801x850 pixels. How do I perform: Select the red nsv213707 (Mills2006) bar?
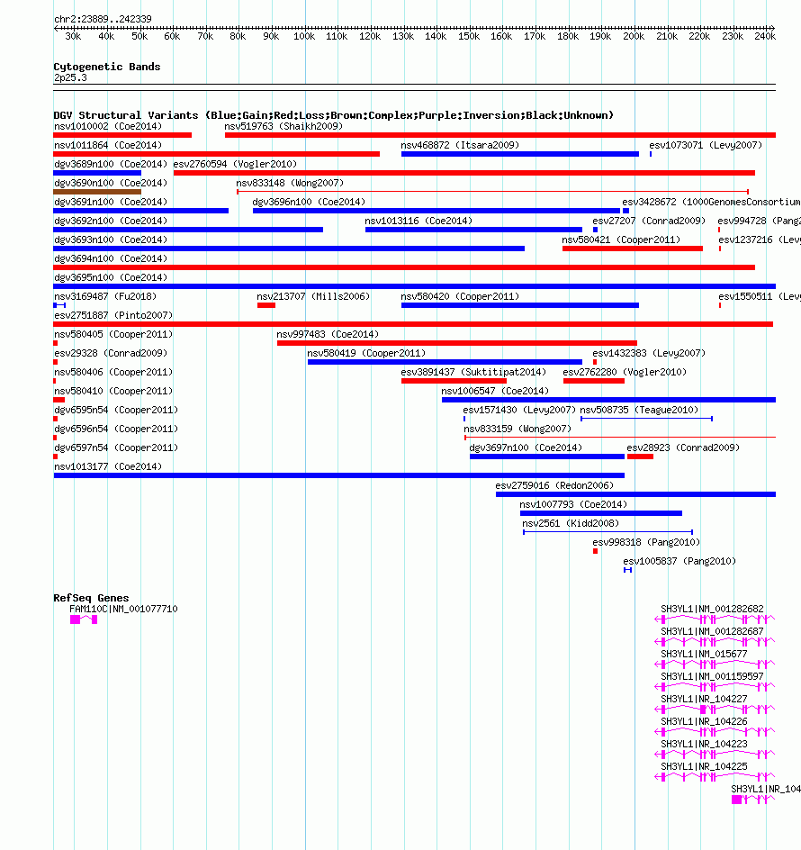click(x=266, y=306)
